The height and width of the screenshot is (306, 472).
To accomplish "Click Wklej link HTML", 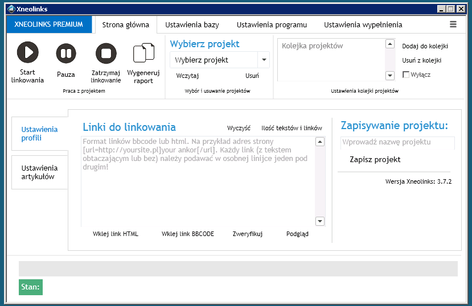I will point(116,234).
